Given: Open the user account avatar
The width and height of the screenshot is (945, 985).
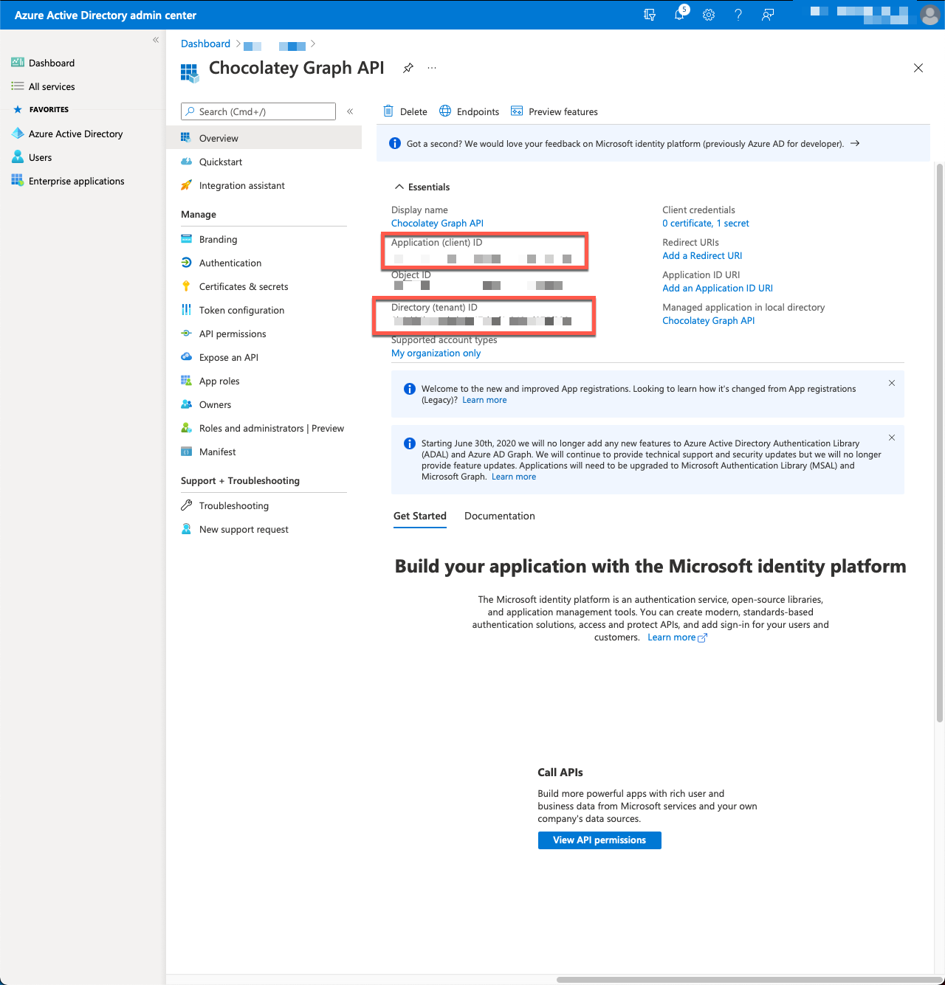Looking at the screenshot, I should pos(929,15).
